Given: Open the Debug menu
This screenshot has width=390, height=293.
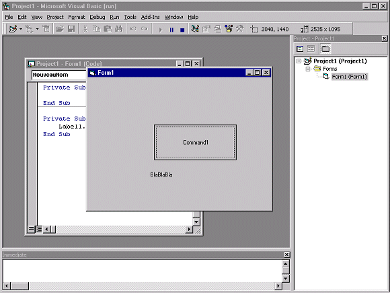Looking at the screenshot, I should (x=97, y=17).
